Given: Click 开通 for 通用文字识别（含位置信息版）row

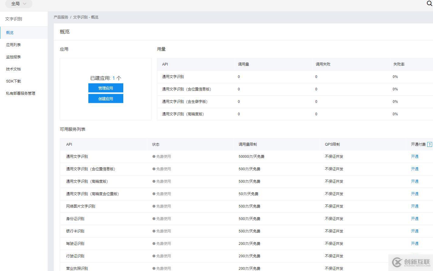Looking at the screenshot, I should point(414,169).
